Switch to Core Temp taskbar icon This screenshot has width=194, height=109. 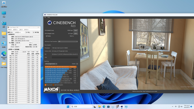[x=117, y=107]
